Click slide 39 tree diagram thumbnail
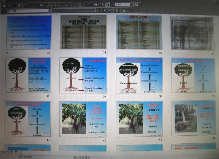Viewport: 219px width, 159px height. [x=139, y=75]
